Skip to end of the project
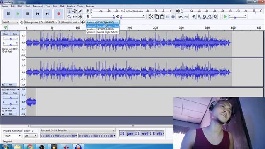The image size is (265, 149). [x=47, y=14]
